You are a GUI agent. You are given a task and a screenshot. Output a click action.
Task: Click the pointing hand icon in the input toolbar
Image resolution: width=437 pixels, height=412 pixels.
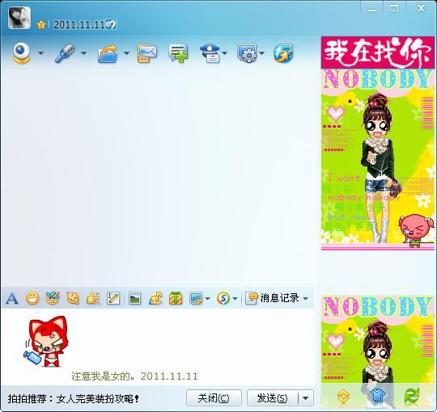(x=93, y=299)
